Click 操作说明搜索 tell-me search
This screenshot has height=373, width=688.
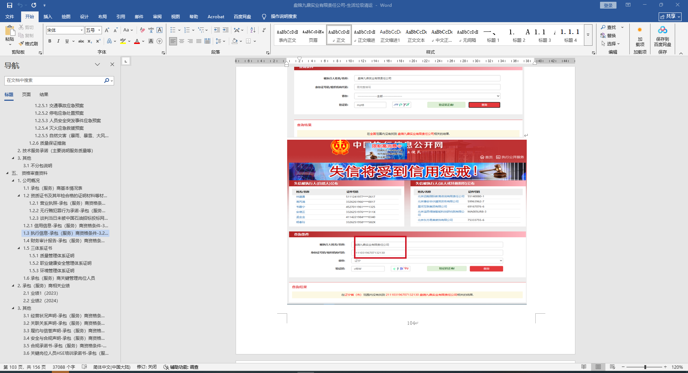(x=280, y=16)
